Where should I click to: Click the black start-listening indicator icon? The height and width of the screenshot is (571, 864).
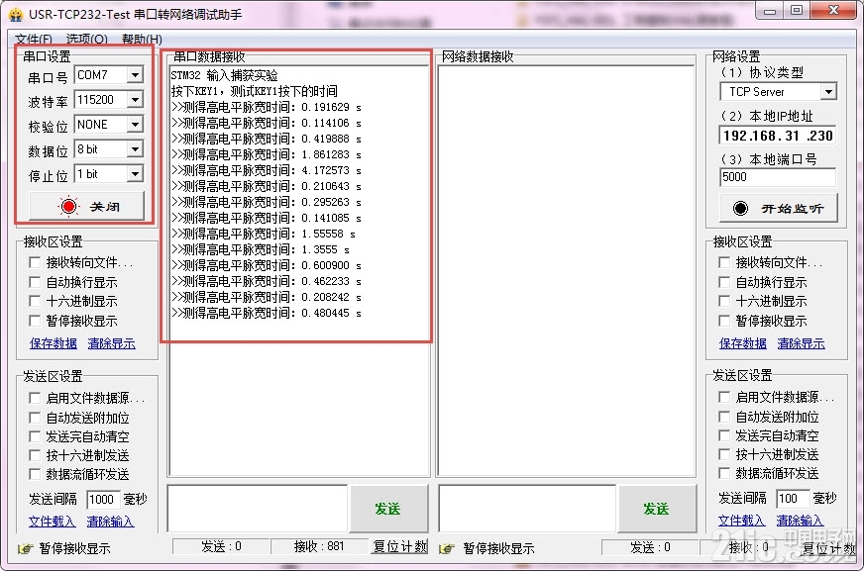pos(740,208)
